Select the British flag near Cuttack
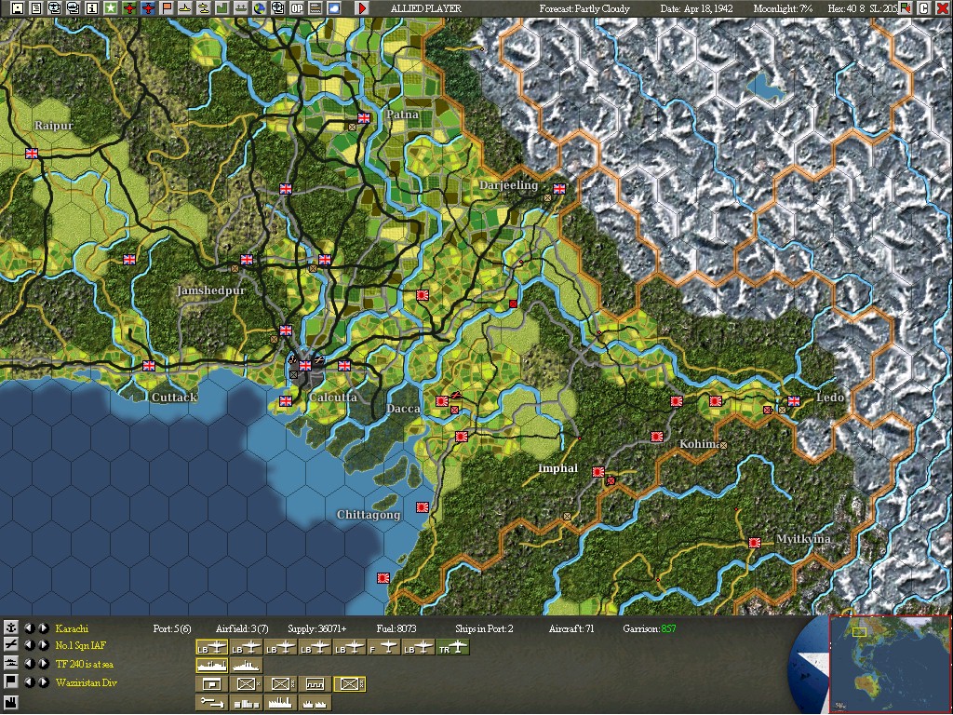The height and width of the screenshot is (715, 953). [x=149, y=365]
